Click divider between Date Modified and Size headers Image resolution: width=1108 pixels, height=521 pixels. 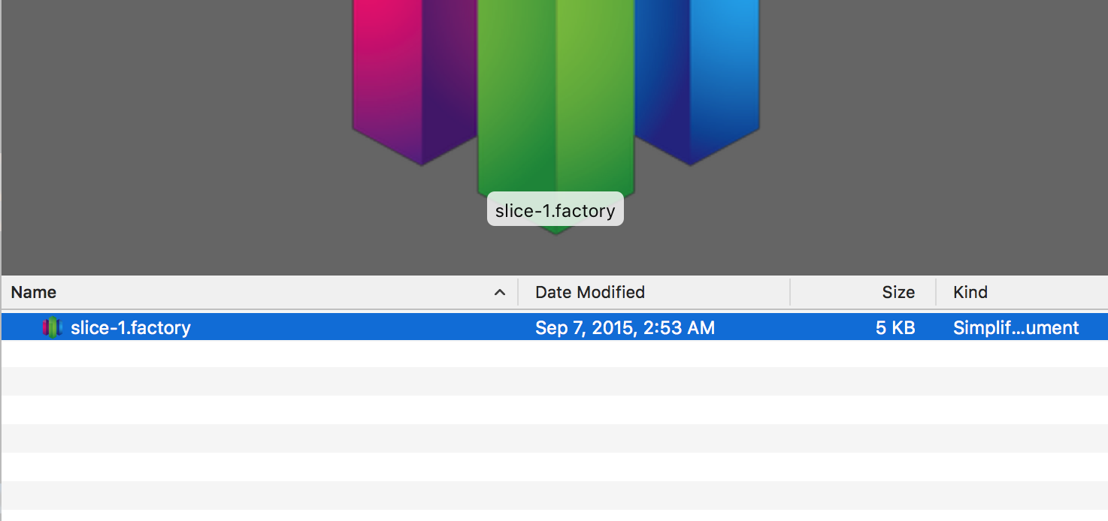tap(790, 292)
